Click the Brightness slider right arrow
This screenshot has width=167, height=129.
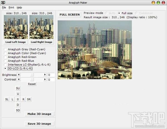pos(45,75)
